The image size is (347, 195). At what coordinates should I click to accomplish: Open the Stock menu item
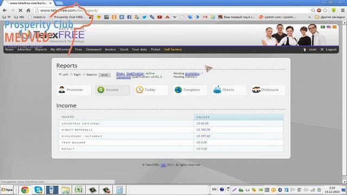click(124, 49)
